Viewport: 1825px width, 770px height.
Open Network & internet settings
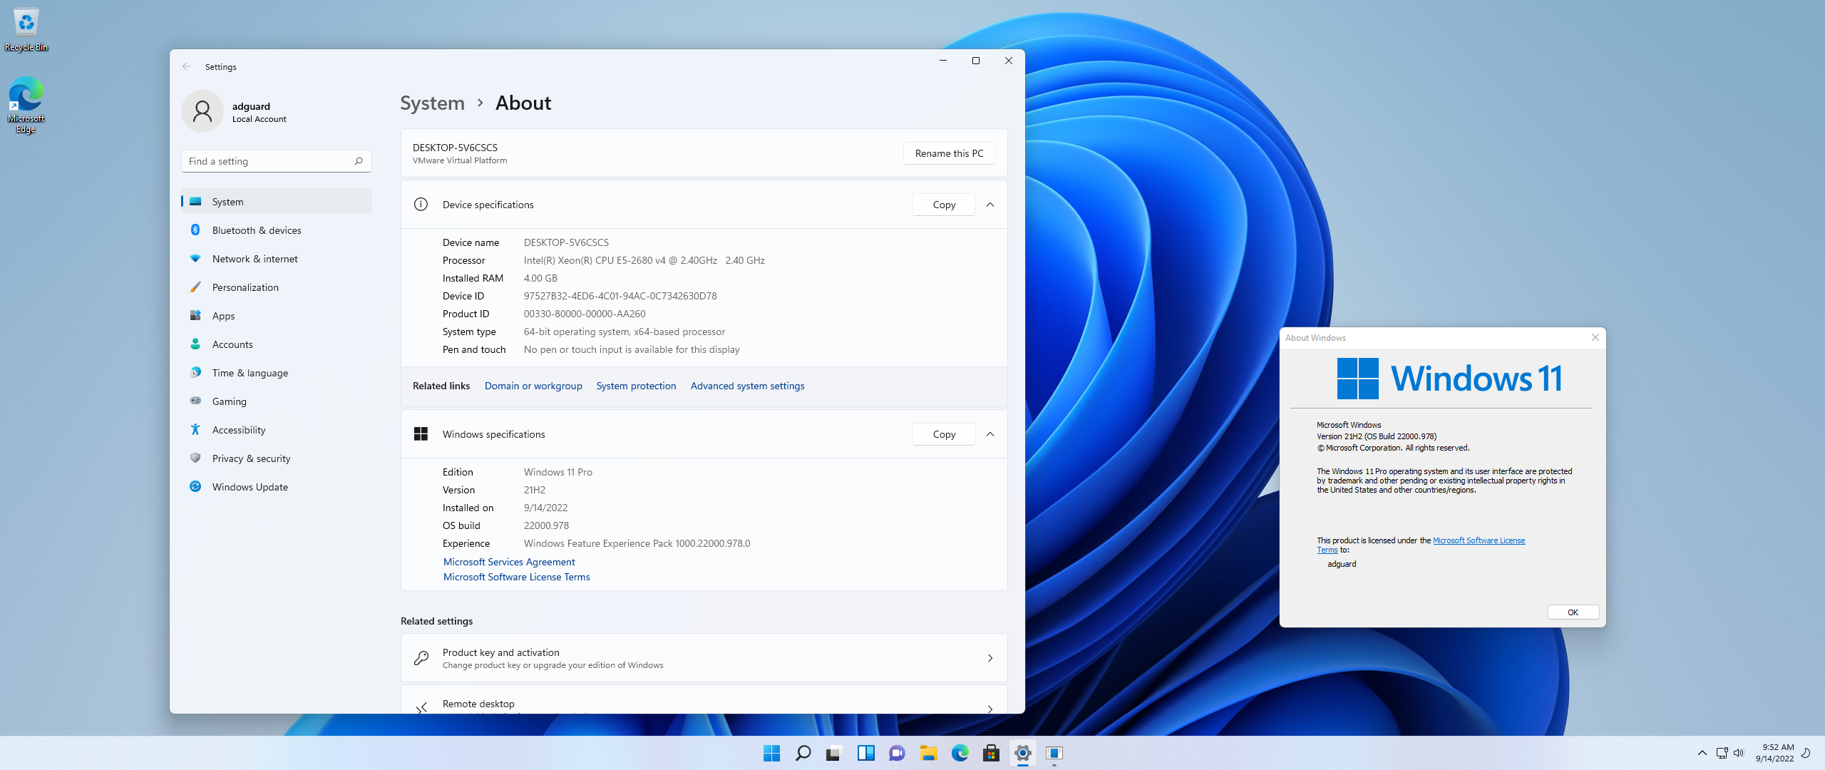pyautogui.click(x=277, y=259)
